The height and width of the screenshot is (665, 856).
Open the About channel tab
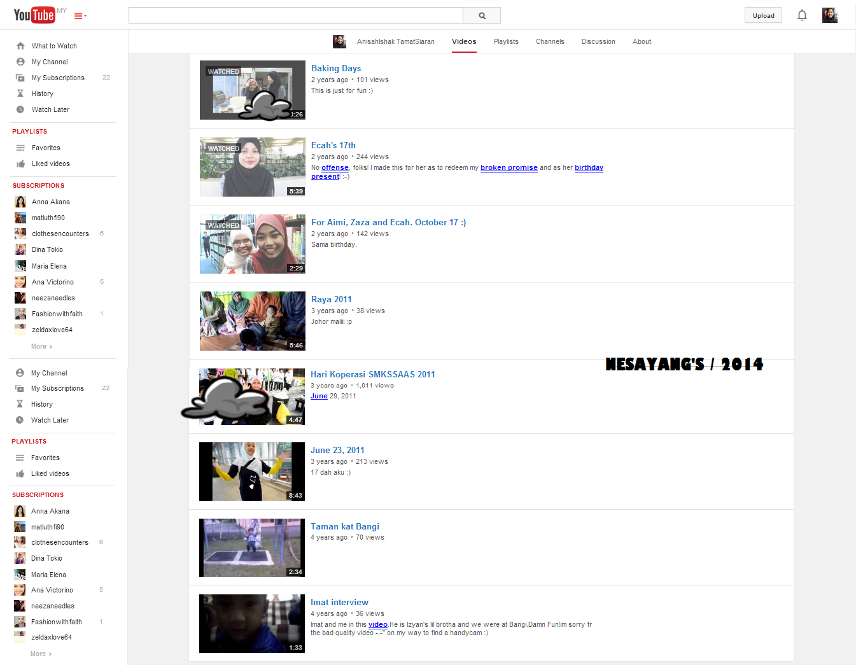tap(642, 41)
